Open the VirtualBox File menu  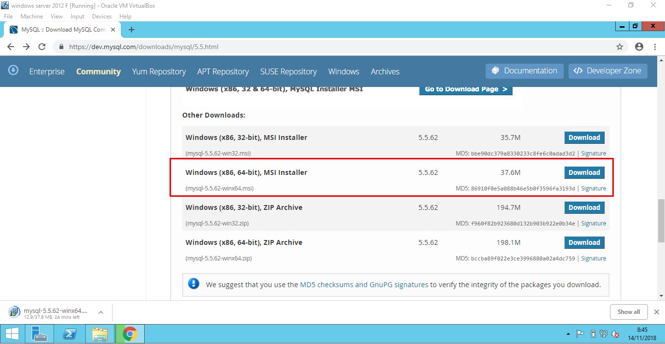pyautogui.click(x=8, y=16)
